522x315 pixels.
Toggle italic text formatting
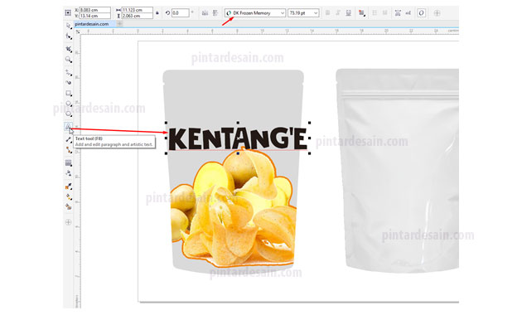338,12
